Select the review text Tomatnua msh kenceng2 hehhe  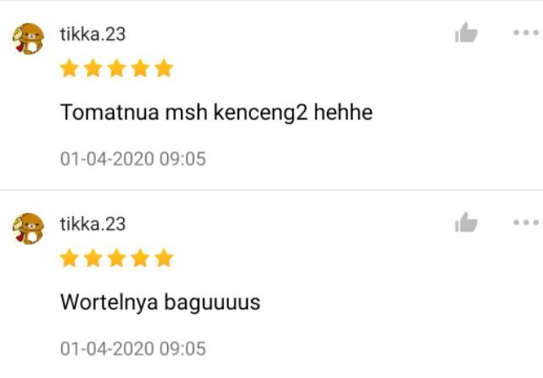[x=216, y=113]
